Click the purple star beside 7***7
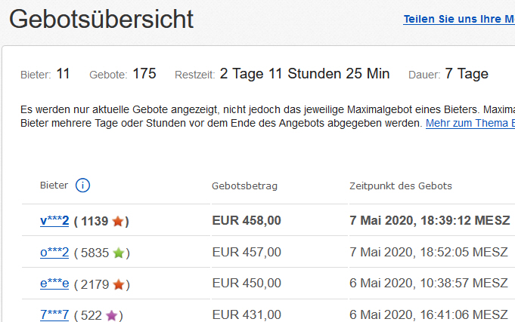The image size is (515, 322). point(112,316)
